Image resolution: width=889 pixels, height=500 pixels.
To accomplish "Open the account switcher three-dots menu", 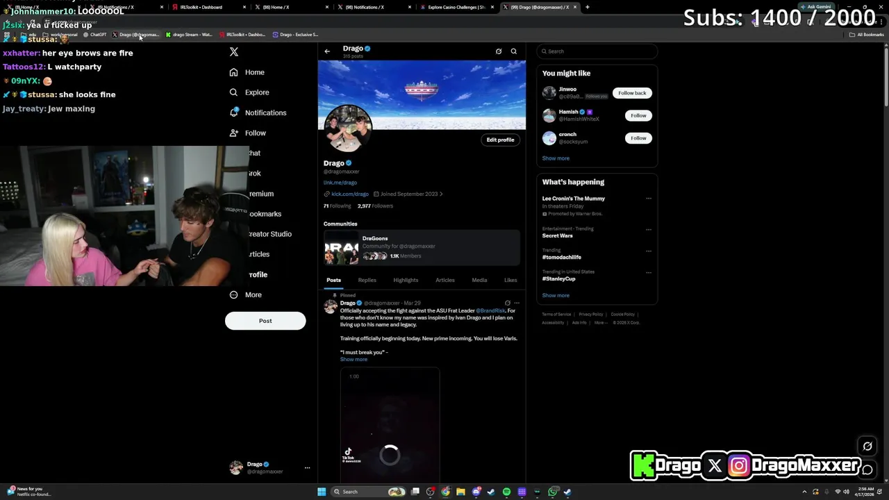I will tap(307, 468).
